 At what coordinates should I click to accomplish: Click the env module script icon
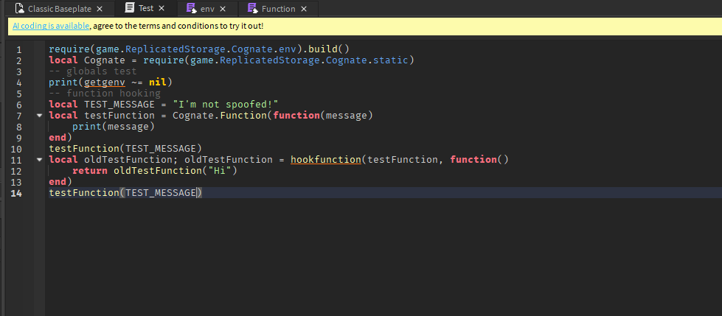pos(192,9)
